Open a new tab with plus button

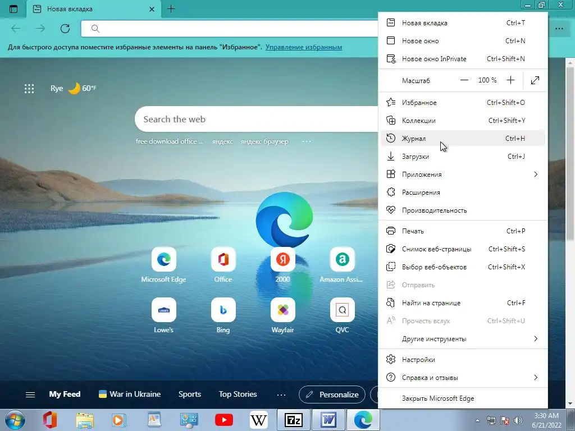click(x=171, y=9)
